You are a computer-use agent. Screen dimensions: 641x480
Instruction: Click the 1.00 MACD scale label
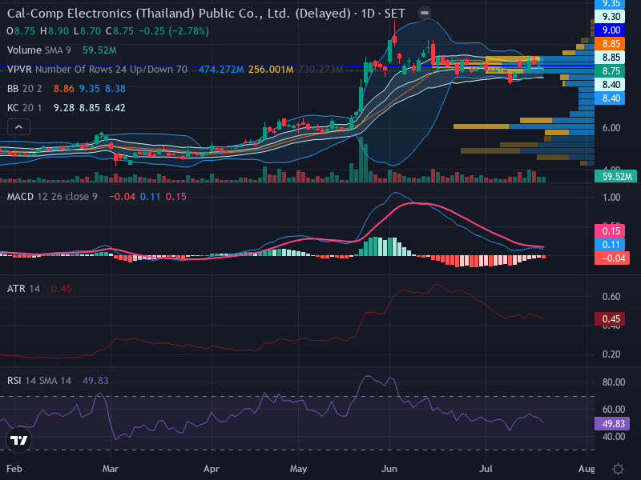[x=611, y=198]
